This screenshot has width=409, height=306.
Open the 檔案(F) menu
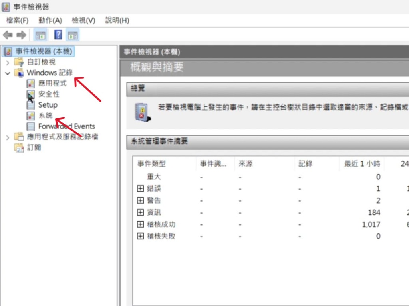(17, 20)
